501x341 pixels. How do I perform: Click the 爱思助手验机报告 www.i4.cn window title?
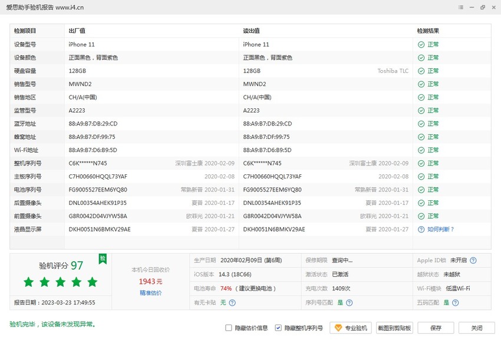[45, 7]
